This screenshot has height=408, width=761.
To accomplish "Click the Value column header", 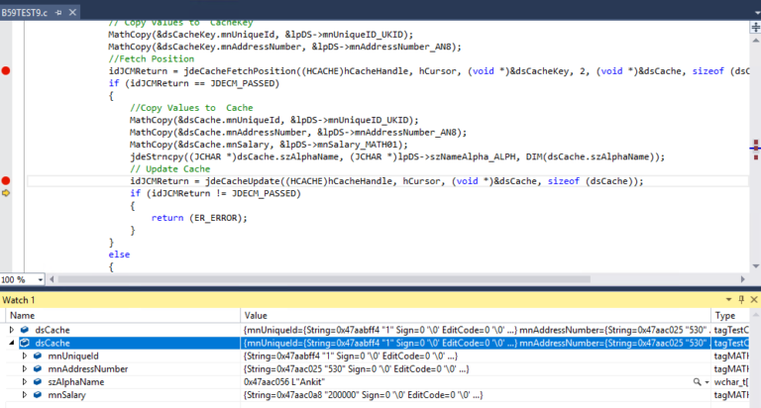I will (476, 315).
